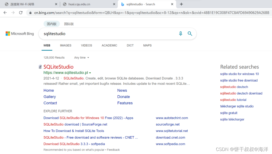Viewport: 272px width, 154px height.
Task: Submit search with magnifier icon
Action: point(190,34)
